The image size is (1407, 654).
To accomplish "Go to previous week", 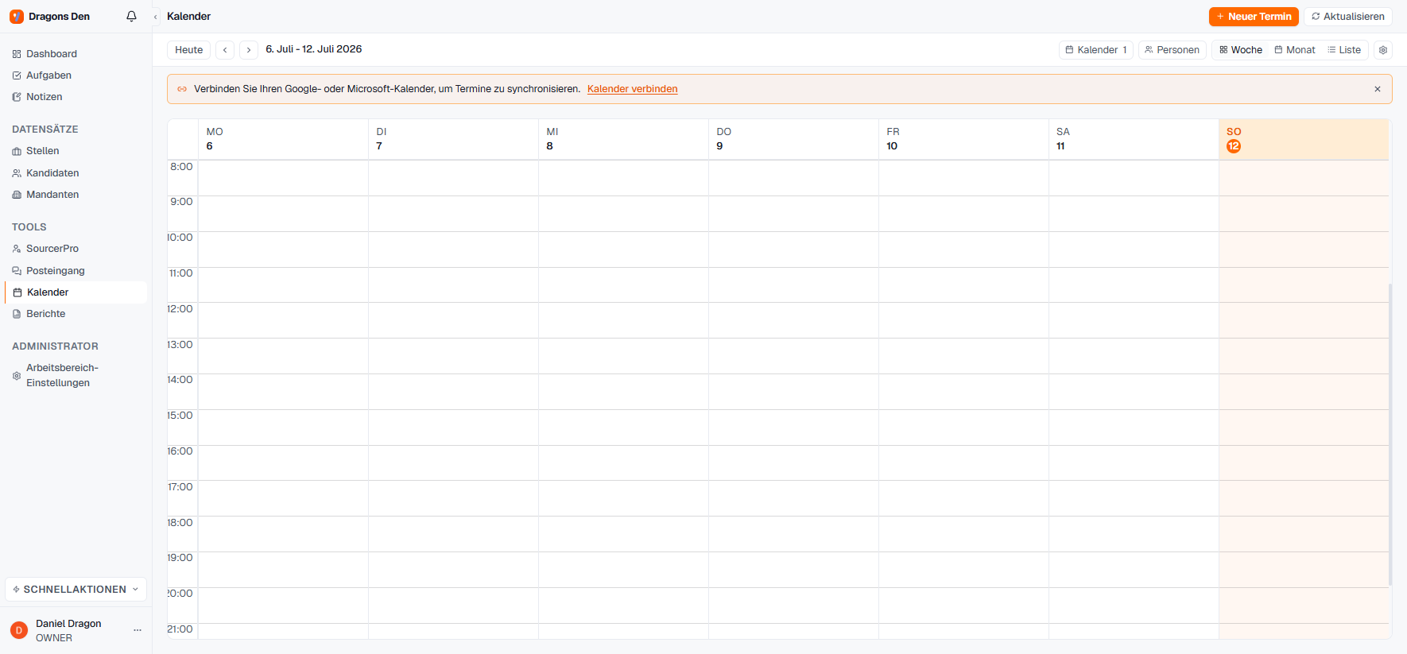I will 225,50.
